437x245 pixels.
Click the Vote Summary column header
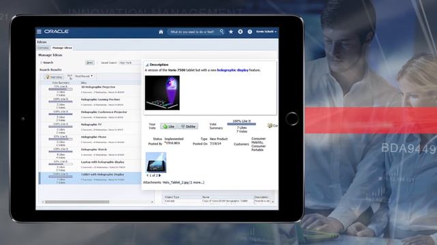coord(61,83)
